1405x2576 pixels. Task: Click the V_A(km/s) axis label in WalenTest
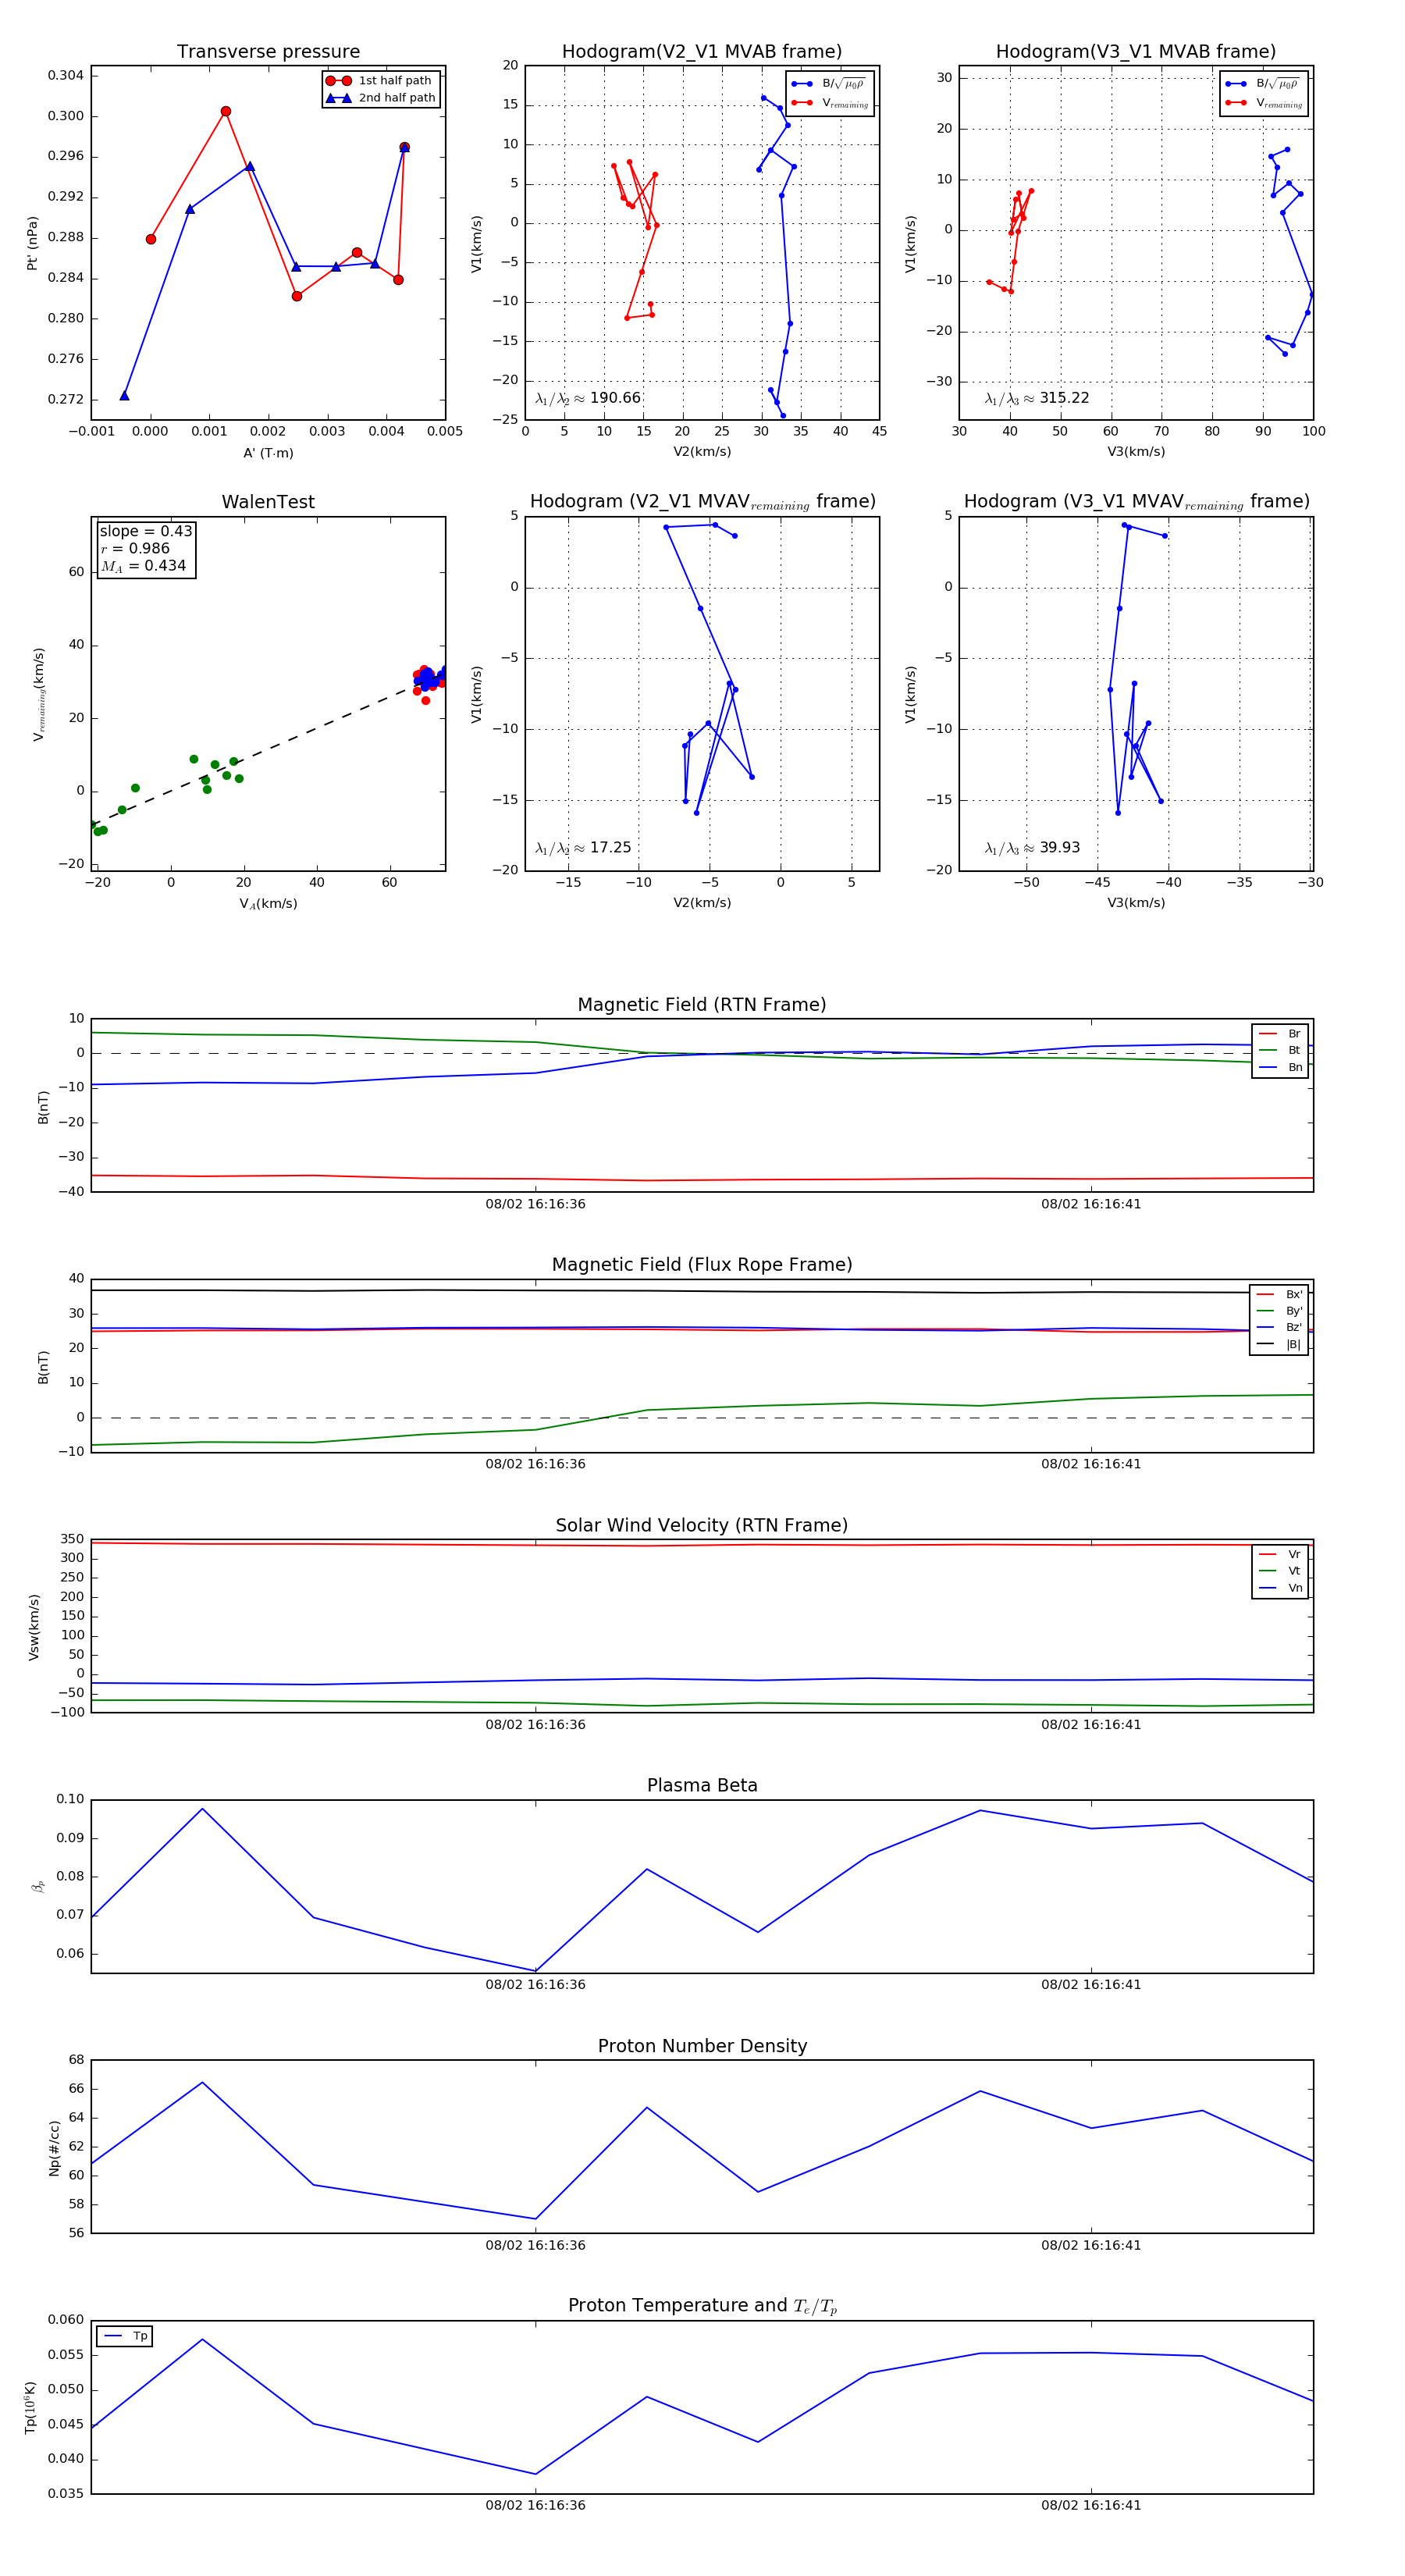pyautogui.click(x=268, y=904)
